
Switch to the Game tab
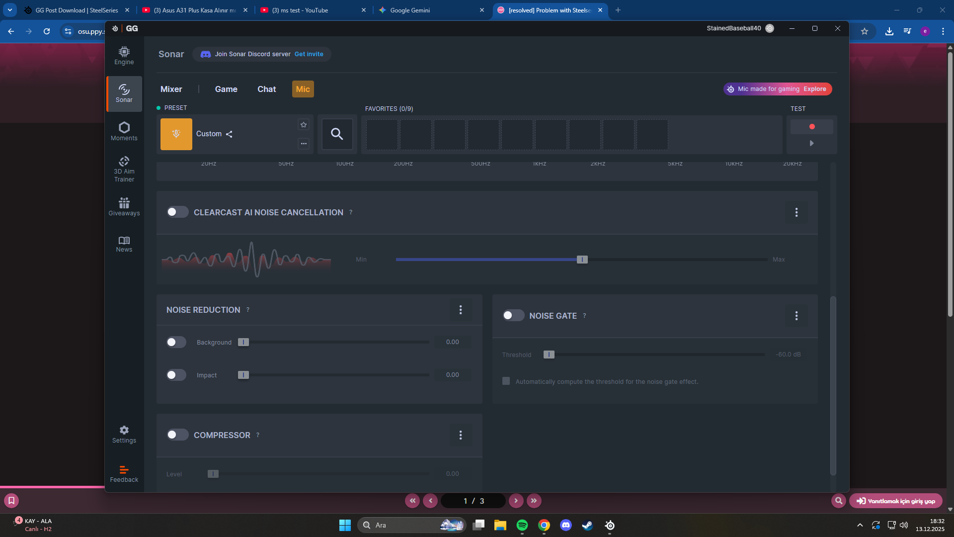[x=226, y=89]
